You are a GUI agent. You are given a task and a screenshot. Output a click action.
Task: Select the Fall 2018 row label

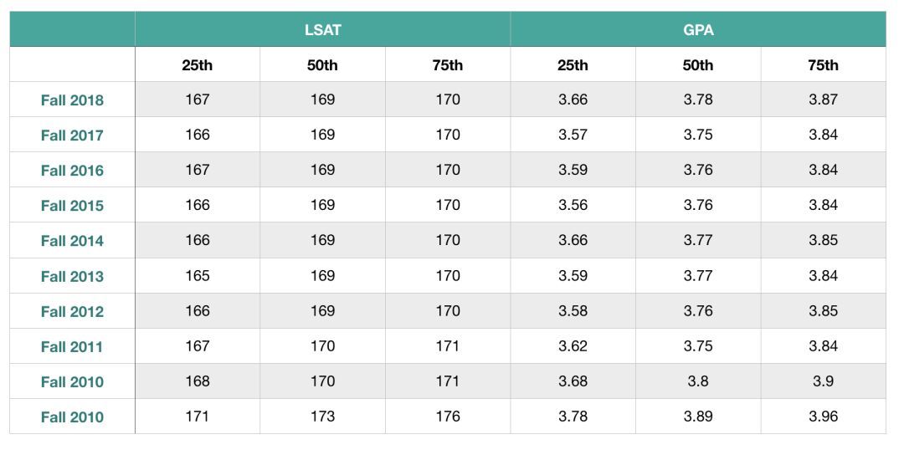point(72,100)
